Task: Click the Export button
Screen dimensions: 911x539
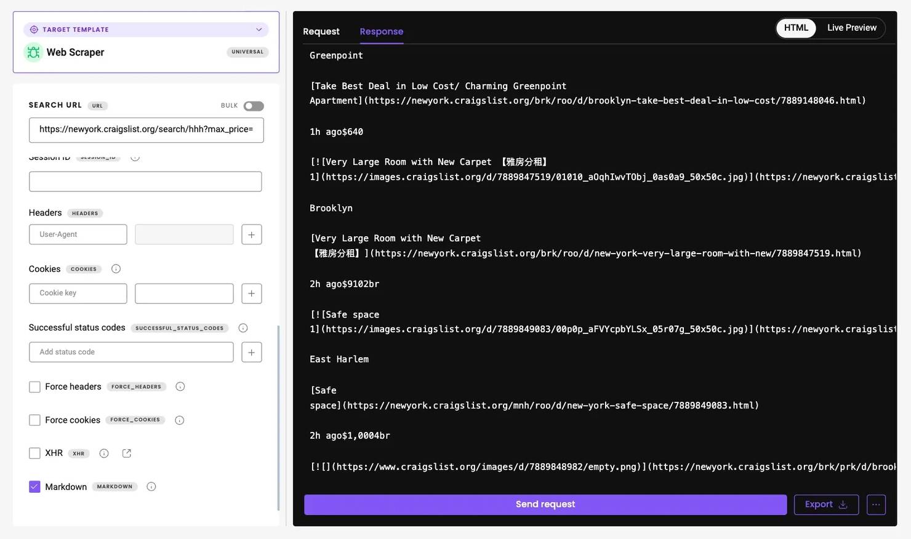Action: tap(825, 505)
